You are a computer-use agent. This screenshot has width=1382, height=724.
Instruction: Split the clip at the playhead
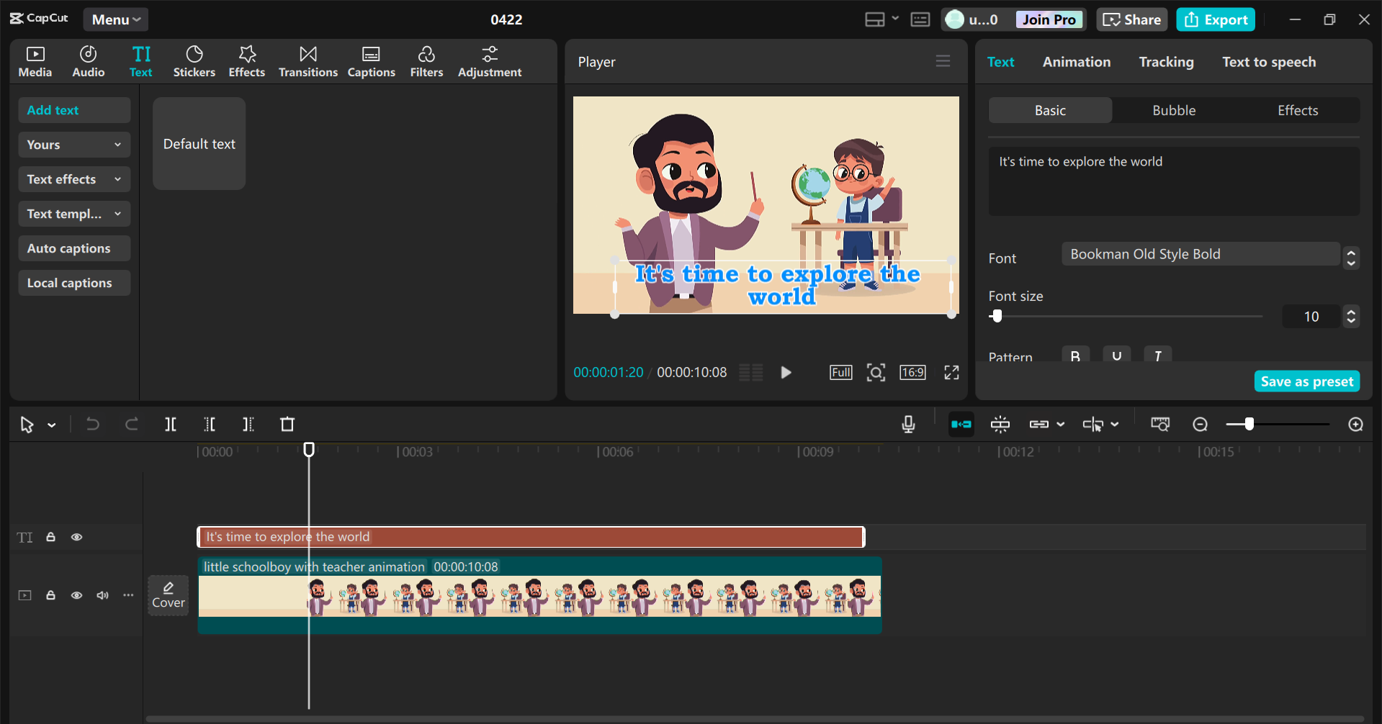pos(171,424)
